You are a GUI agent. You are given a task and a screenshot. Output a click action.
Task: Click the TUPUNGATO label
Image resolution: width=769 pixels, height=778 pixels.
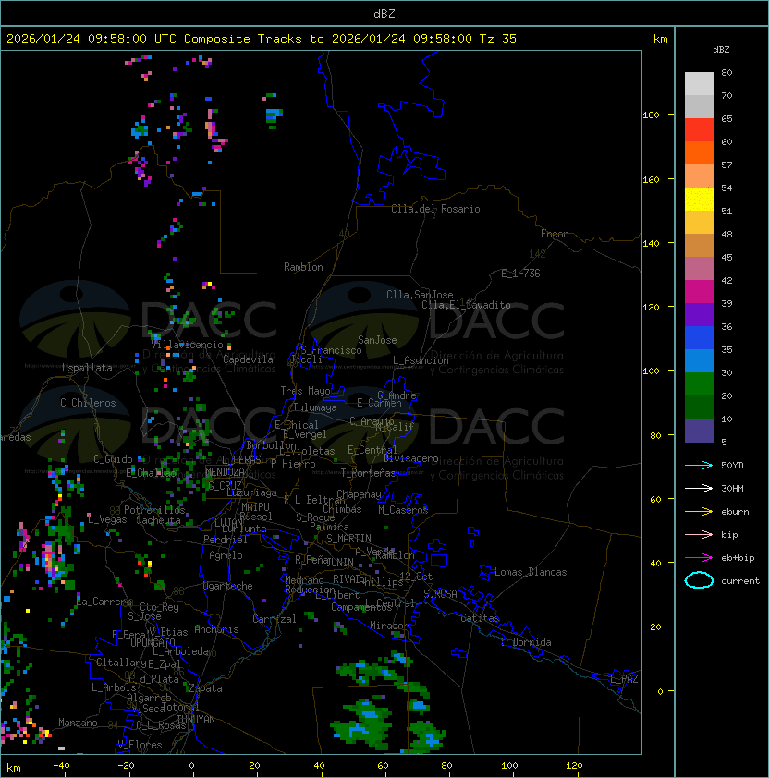coord(150,642)
